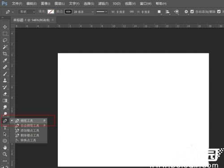This screenshot has height=168, width=224.
Task: Switch to the 未标题-1 document tab
Action: [x=31, y=20]
